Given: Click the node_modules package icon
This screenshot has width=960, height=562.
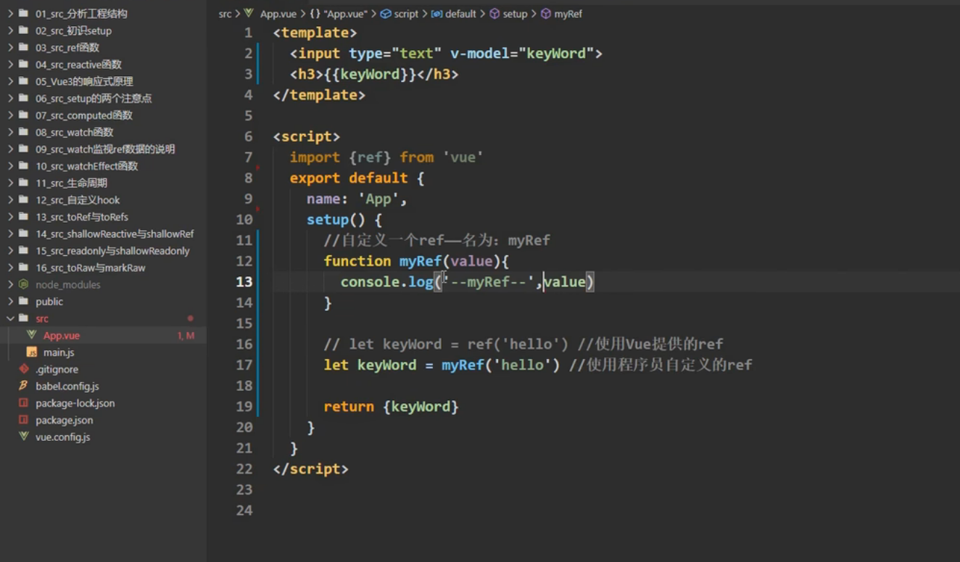Looking at the screenshot, I should pyautogui.click(x=24, y=284).
